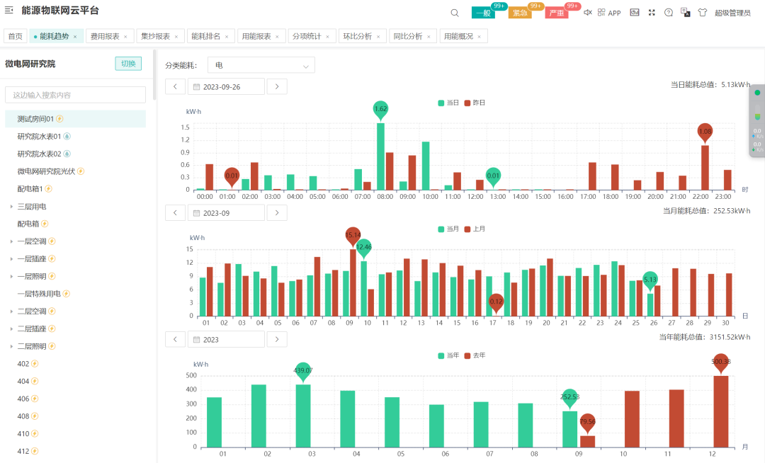Expand the 二层空调 tree node
Screen dimensions: 765x463
[x=12, y=311]
